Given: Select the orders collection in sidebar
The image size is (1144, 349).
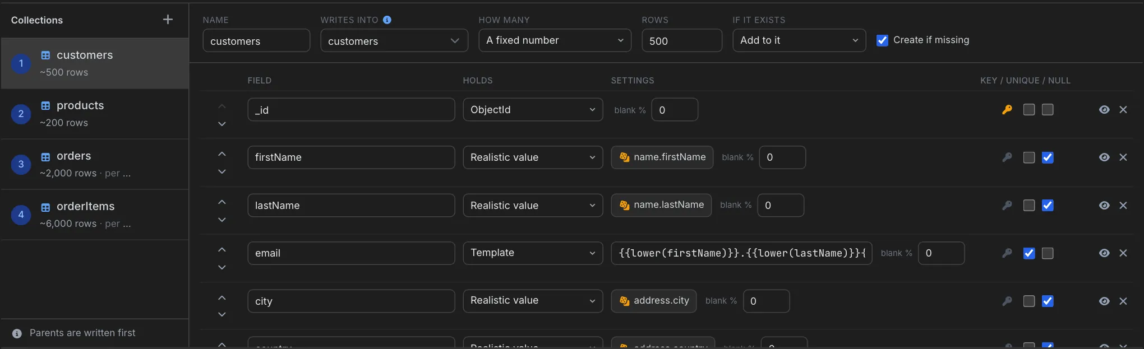Looking at the screenshot, I should pyautogui.click(x=95, y=164).
